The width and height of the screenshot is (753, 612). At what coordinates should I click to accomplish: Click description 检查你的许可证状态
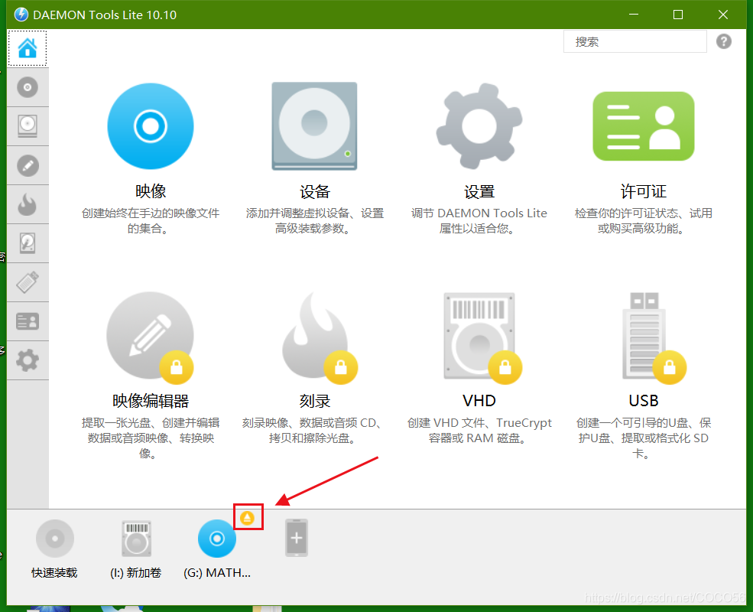pyautogui.click(x=644, y=220)
